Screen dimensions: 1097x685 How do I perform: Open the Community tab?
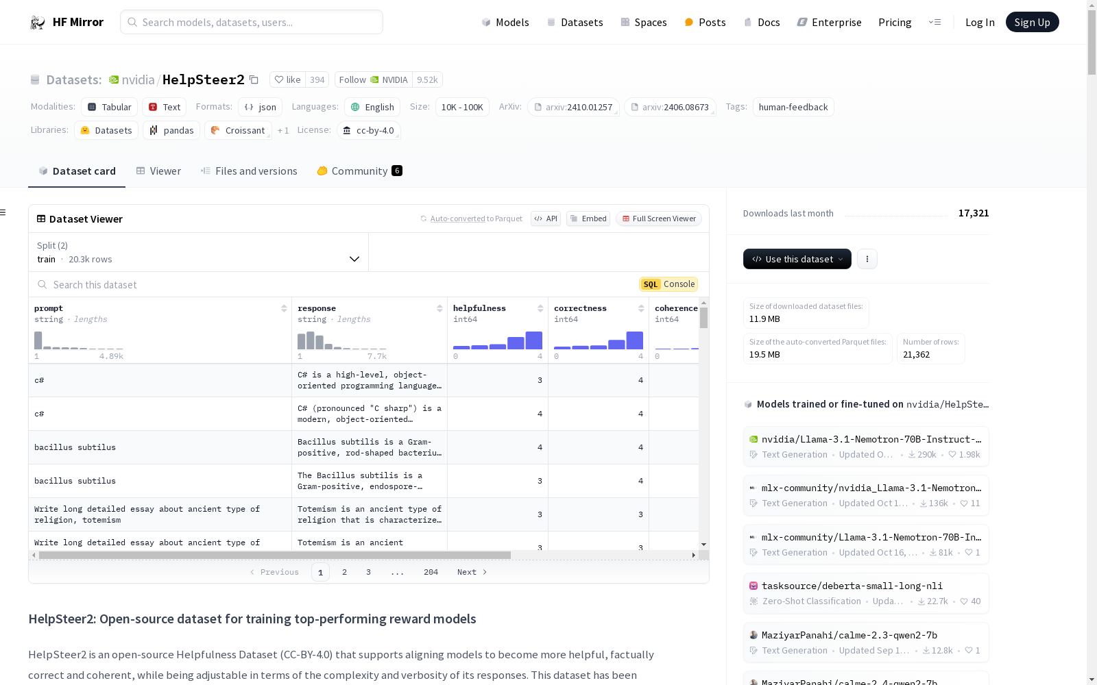coord(360,171)
